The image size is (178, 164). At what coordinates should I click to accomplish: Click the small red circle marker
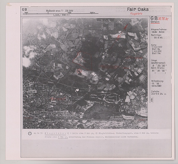coord(79,71)
